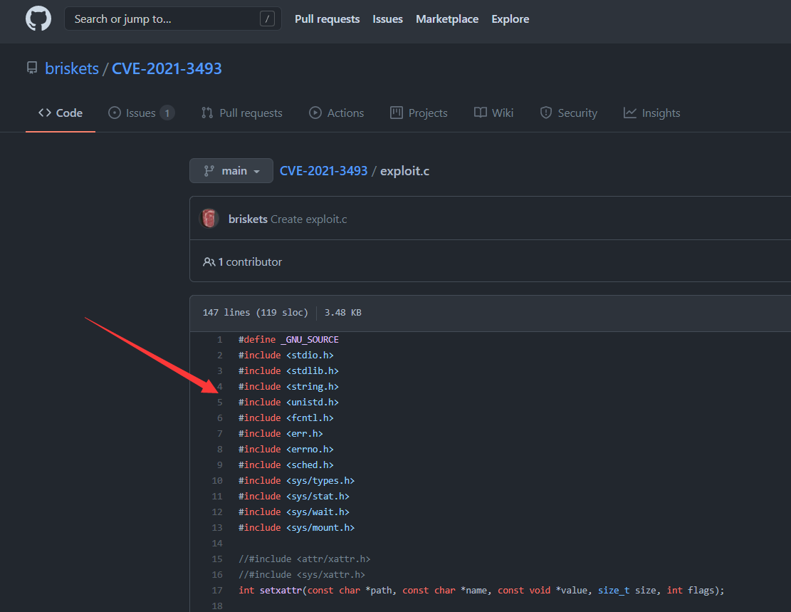The image size is (791, 612).
Task: Open Issues in the top navigation bar
Action: (x=387, y=19)
